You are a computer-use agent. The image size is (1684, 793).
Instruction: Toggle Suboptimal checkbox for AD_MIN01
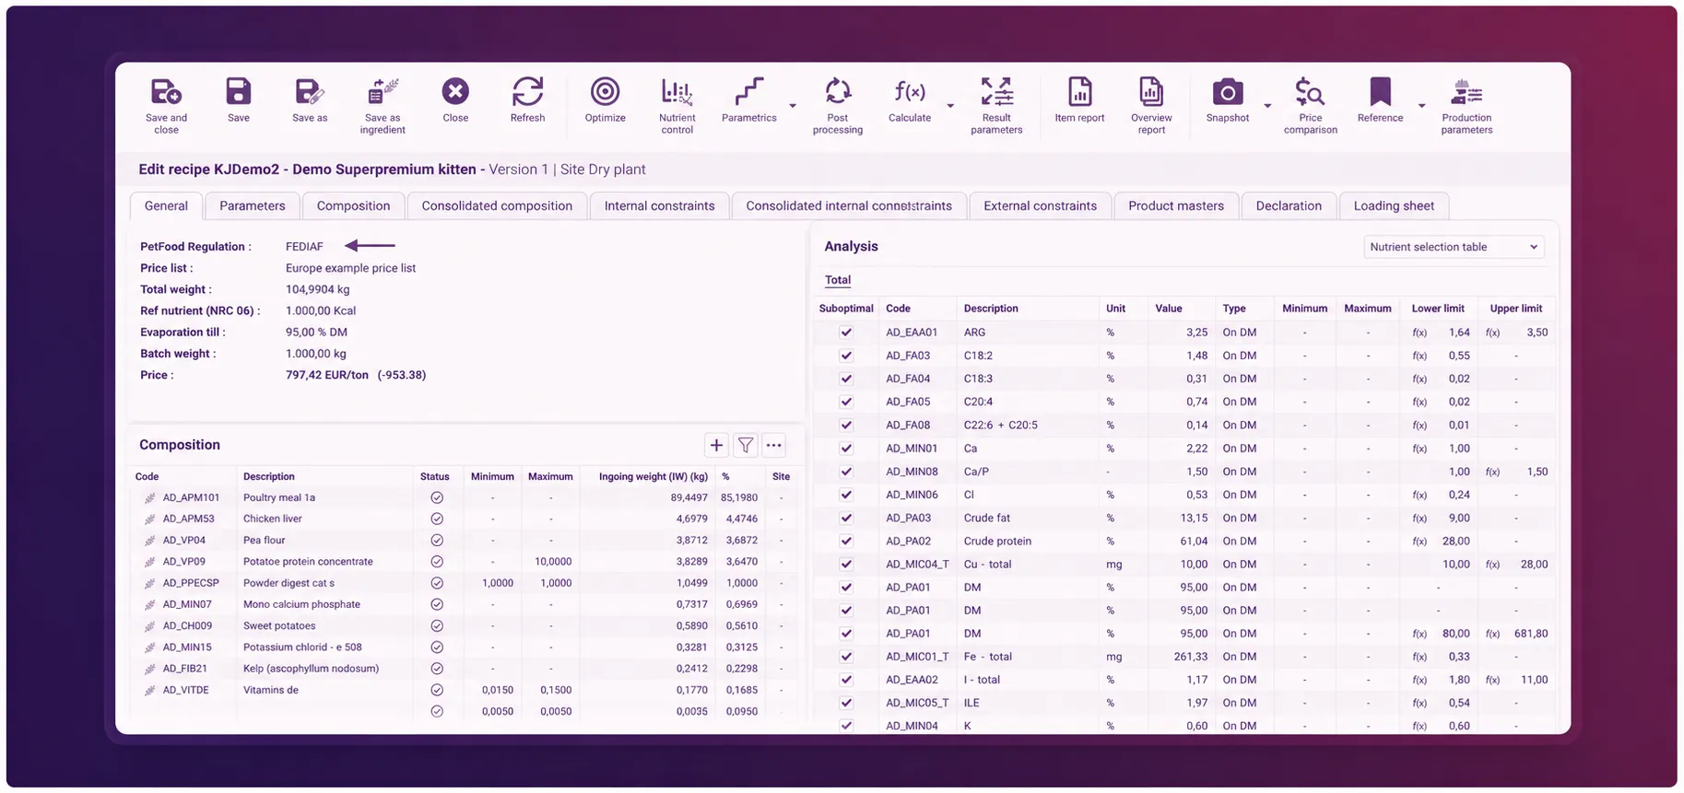coord(846,449)
